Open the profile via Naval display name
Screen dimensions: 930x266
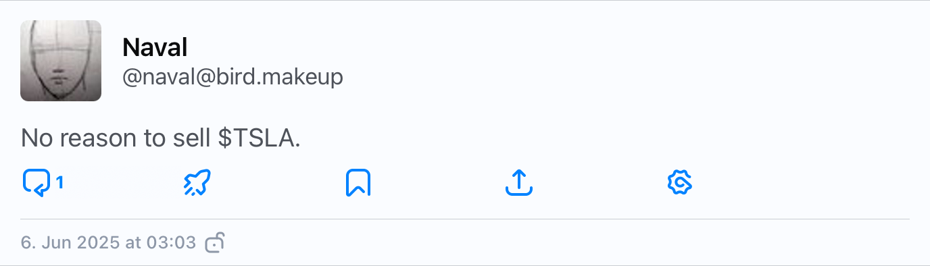155,47
